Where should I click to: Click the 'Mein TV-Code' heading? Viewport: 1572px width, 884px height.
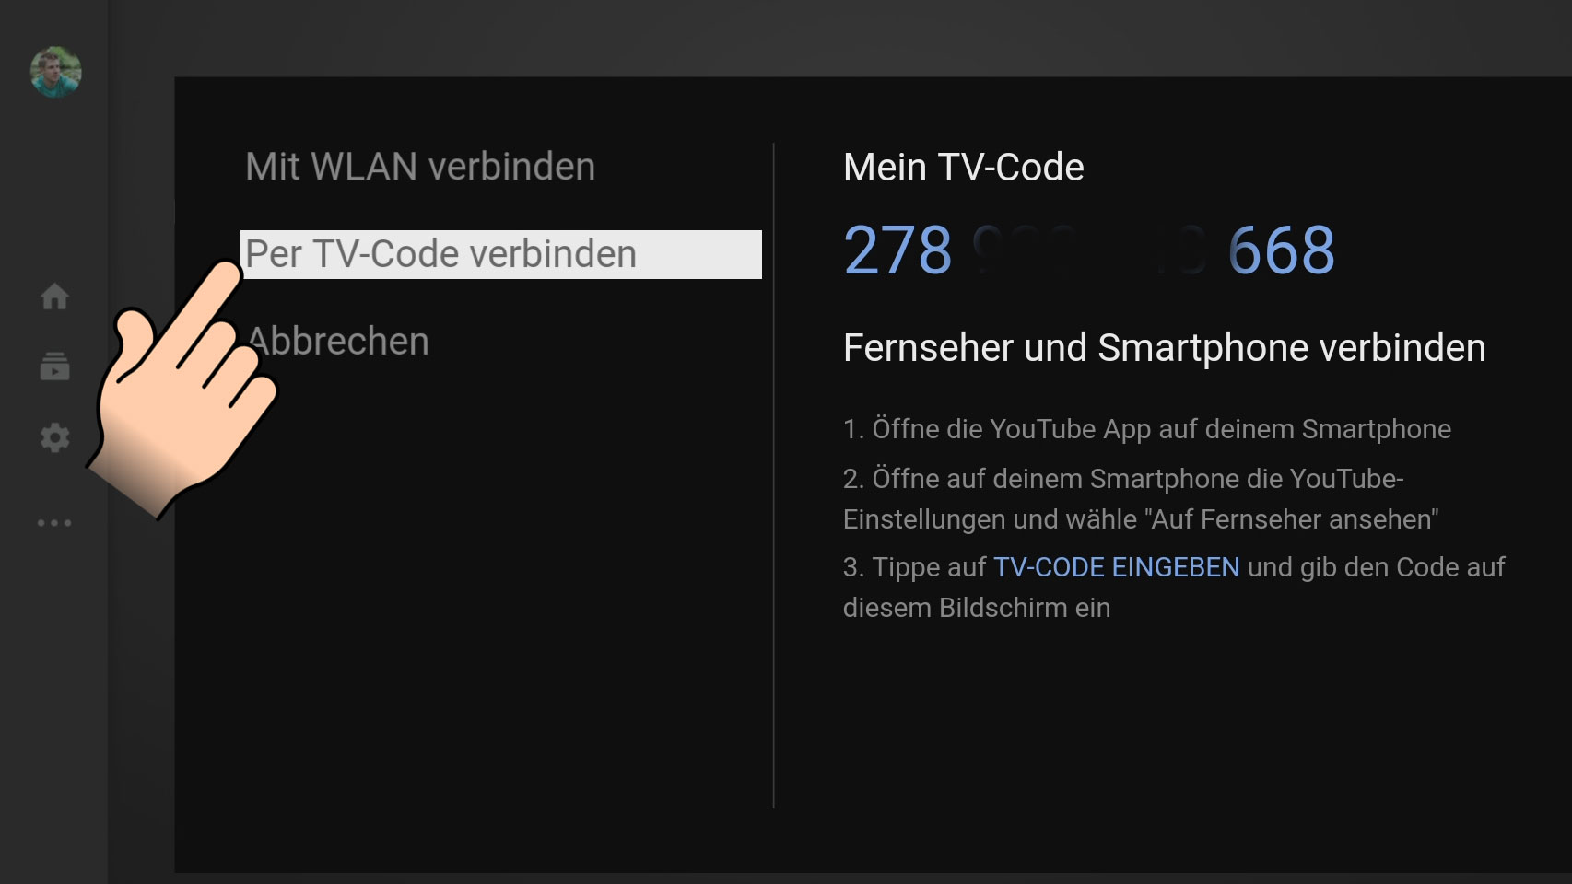click(963, 168)
